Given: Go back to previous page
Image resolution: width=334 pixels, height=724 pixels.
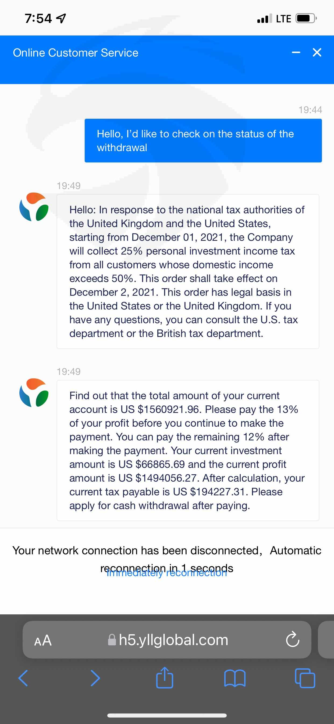Looking at the screenshot, I should (23, 678).
